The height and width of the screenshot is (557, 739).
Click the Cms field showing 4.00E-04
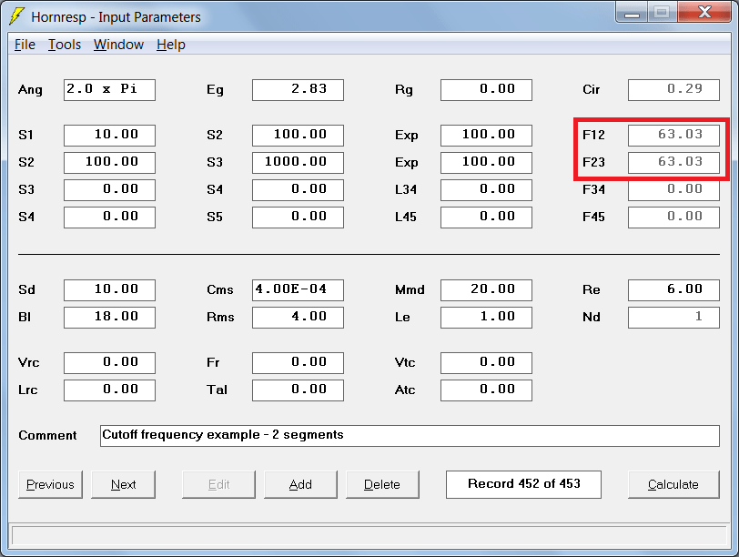pyautogui.click(x=298, y=289)
